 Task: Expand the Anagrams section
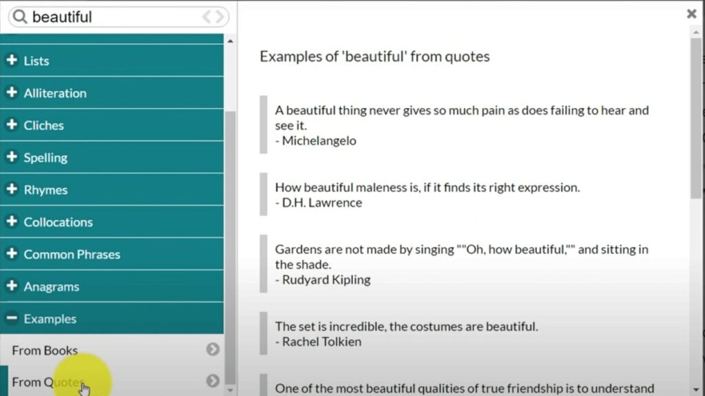[x=112, y=286]
